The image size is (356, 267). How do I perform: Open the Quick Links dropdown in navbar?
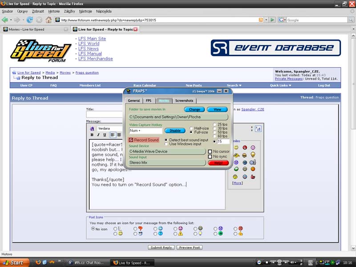281,85
